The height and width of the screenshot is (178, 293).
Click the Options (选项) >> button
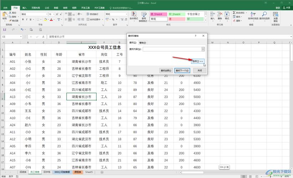point(198,61)
